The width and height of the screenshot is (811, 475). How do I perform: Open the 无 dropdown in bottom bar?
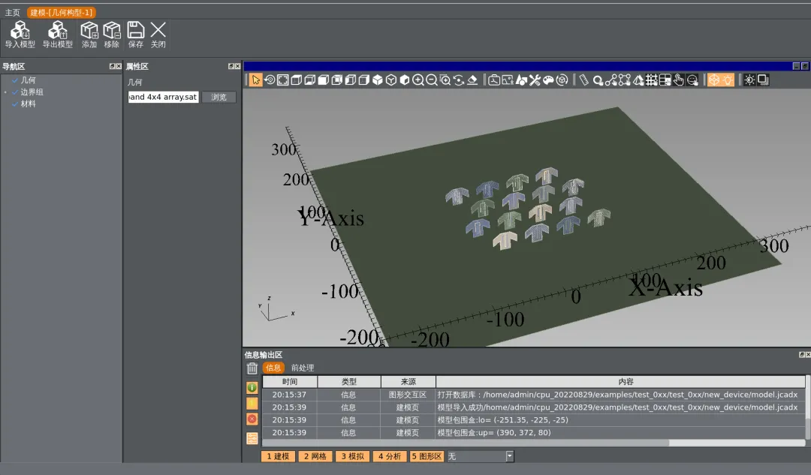509,456
